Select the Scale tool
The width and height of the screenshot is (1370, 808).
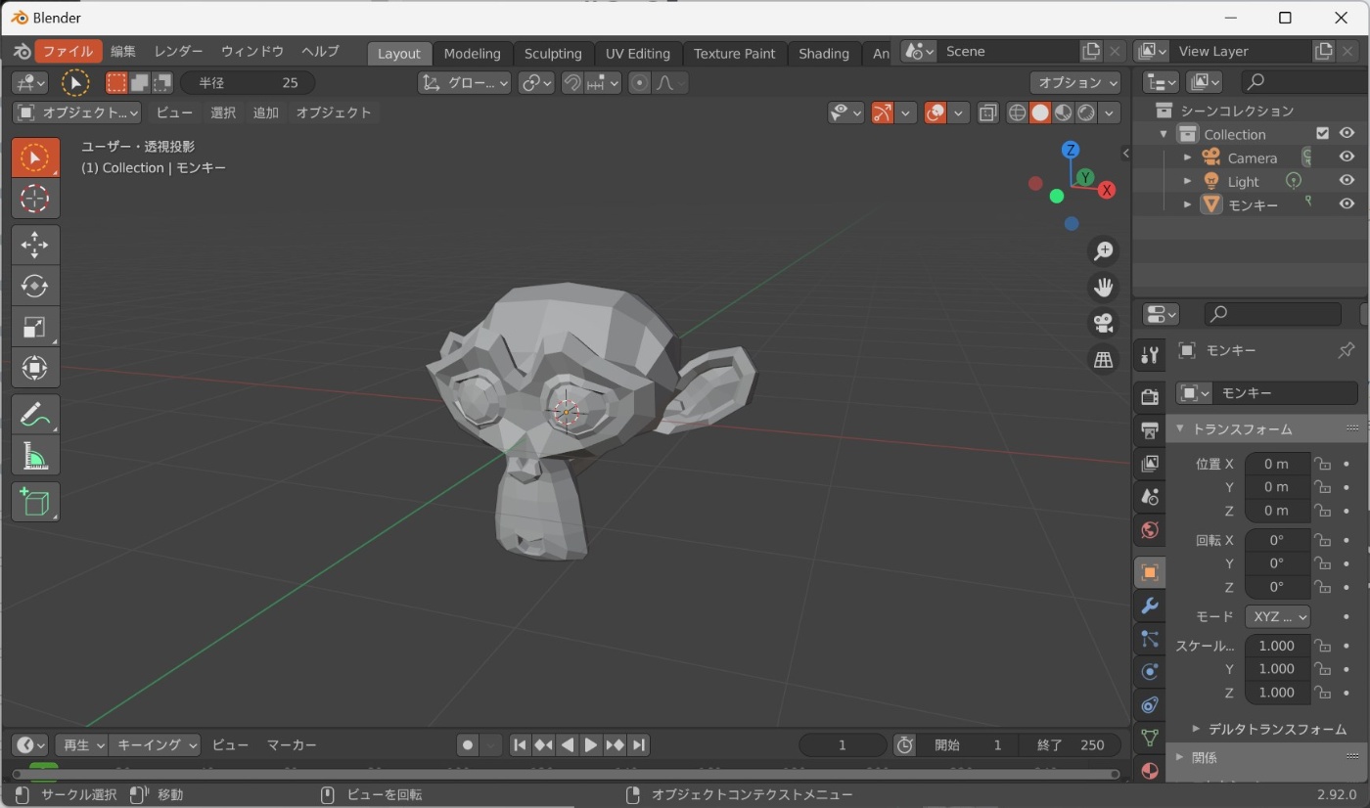point(35,327)
